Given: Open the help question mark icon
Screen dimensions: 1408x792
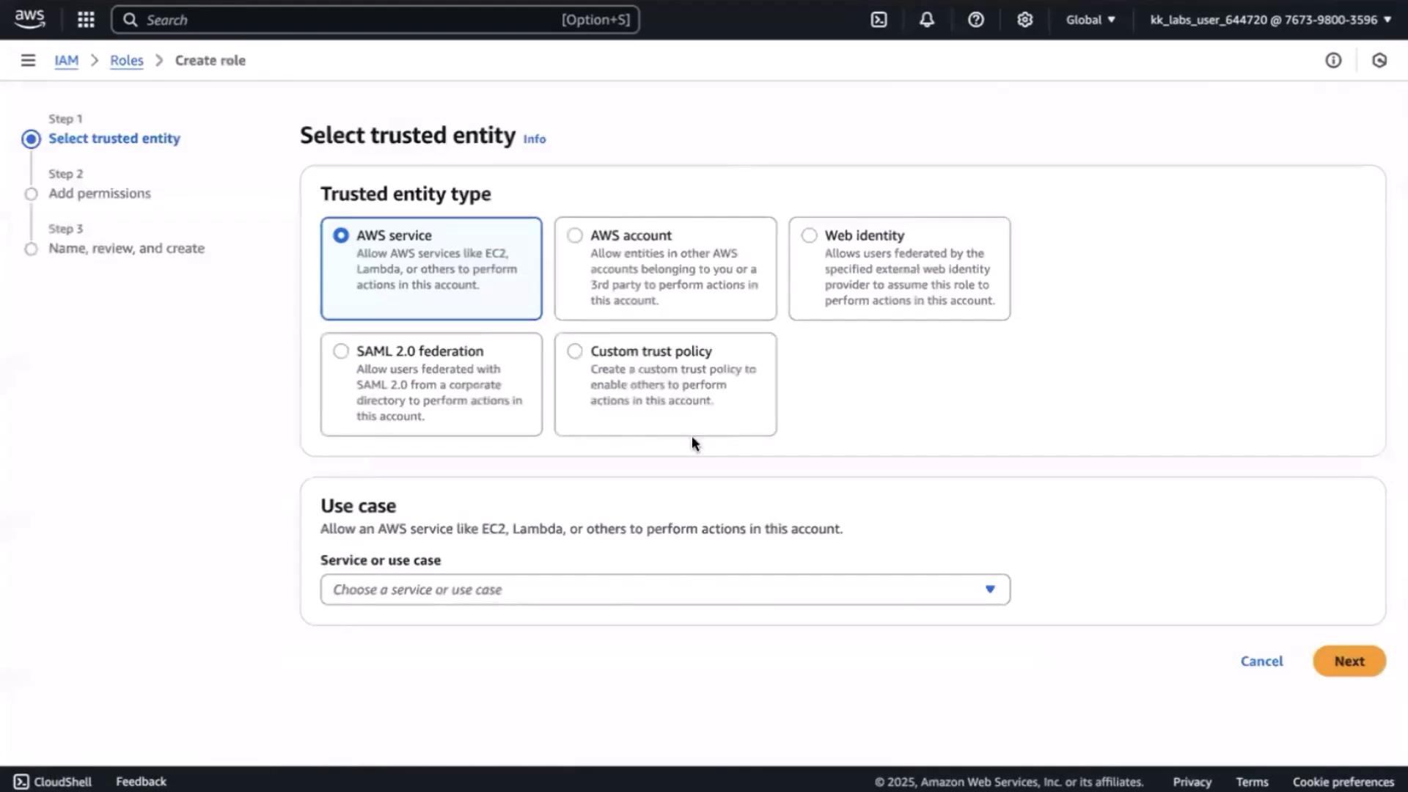Looking at the screenshot, I should pos(975,20).
